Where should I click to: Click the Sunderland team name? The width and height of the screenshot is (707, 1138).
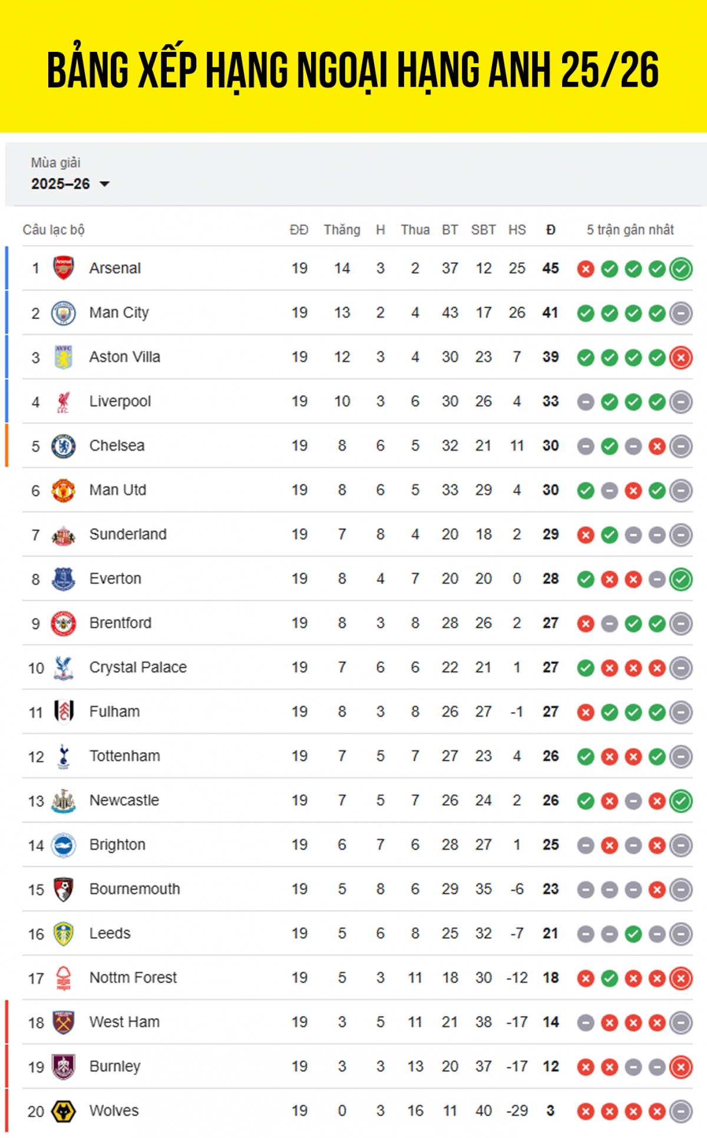[x=128, y=534]
